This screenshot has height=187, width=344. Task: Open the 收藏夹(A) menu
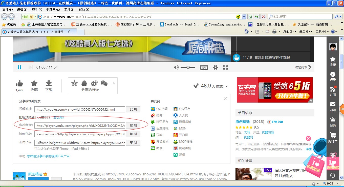pyautogui.click(x=53, y=10)
